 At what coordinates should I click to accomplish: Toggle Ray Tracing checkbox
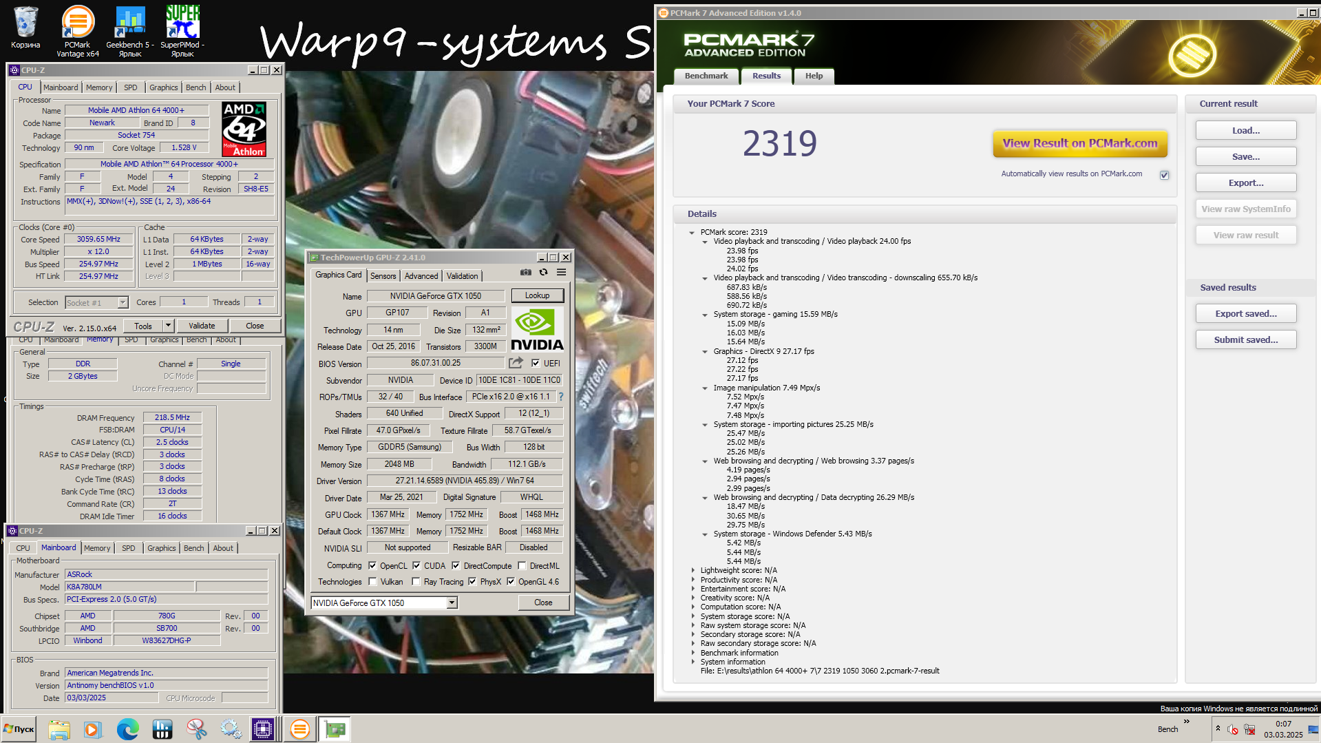tap(416, 581)
